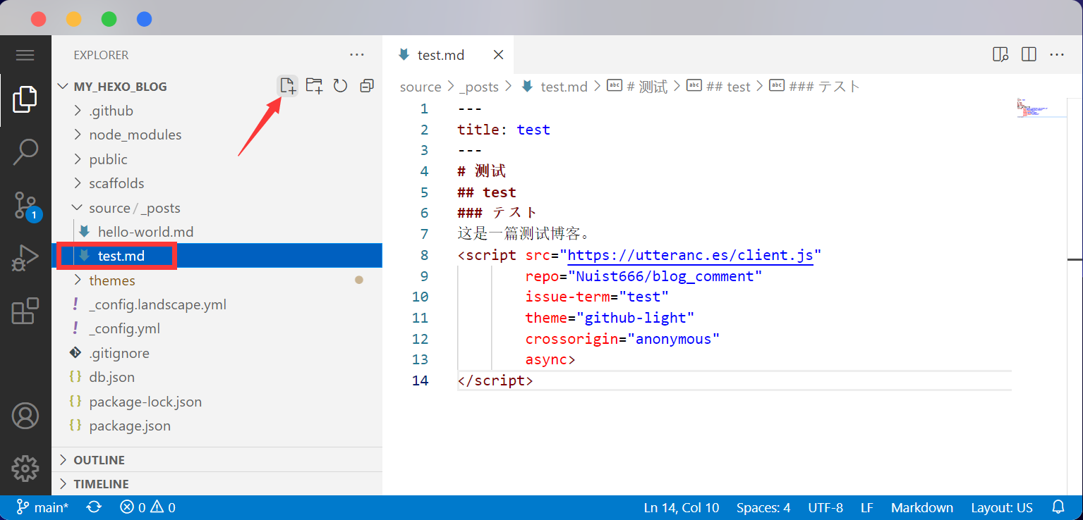Open the Extensions view

(x=25, y=311)
